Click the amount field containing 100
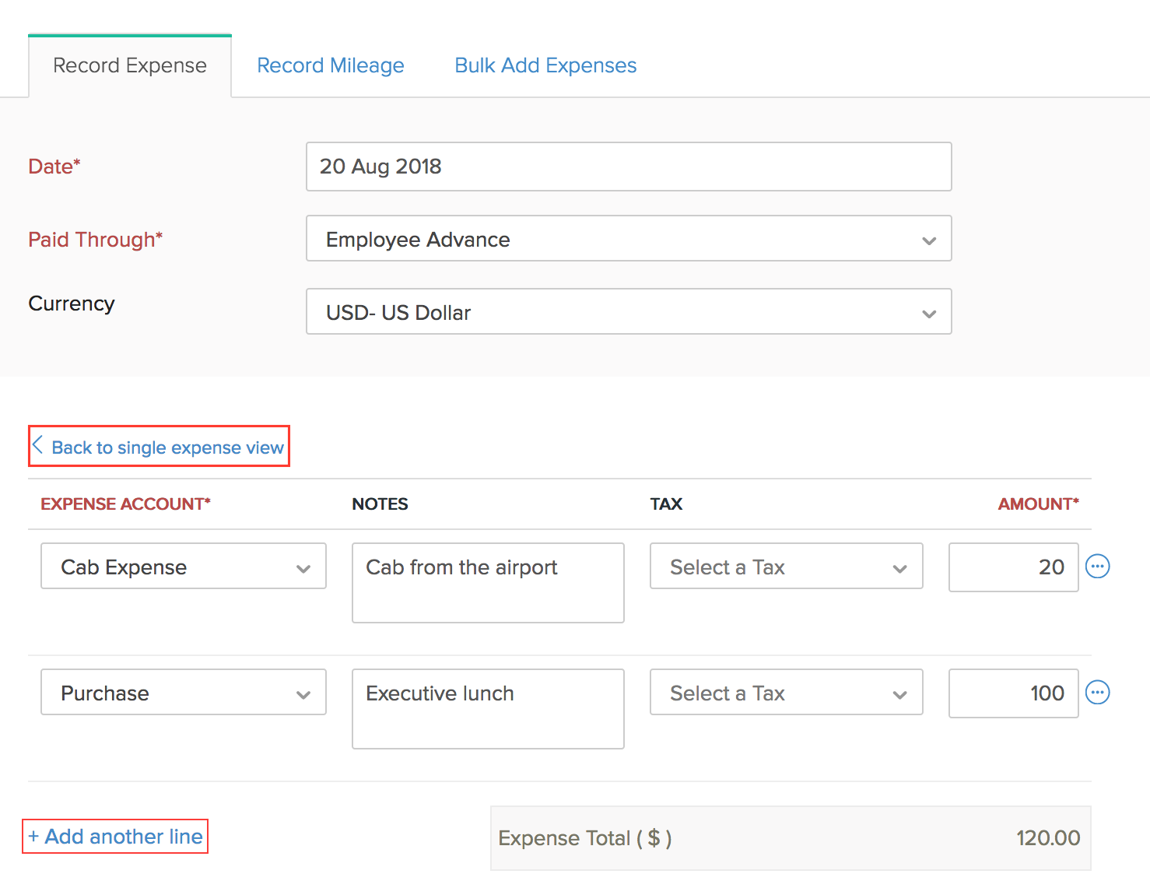Image resolution: width=1150 pixels, height=895 pixels. (x=1013, y=693)
